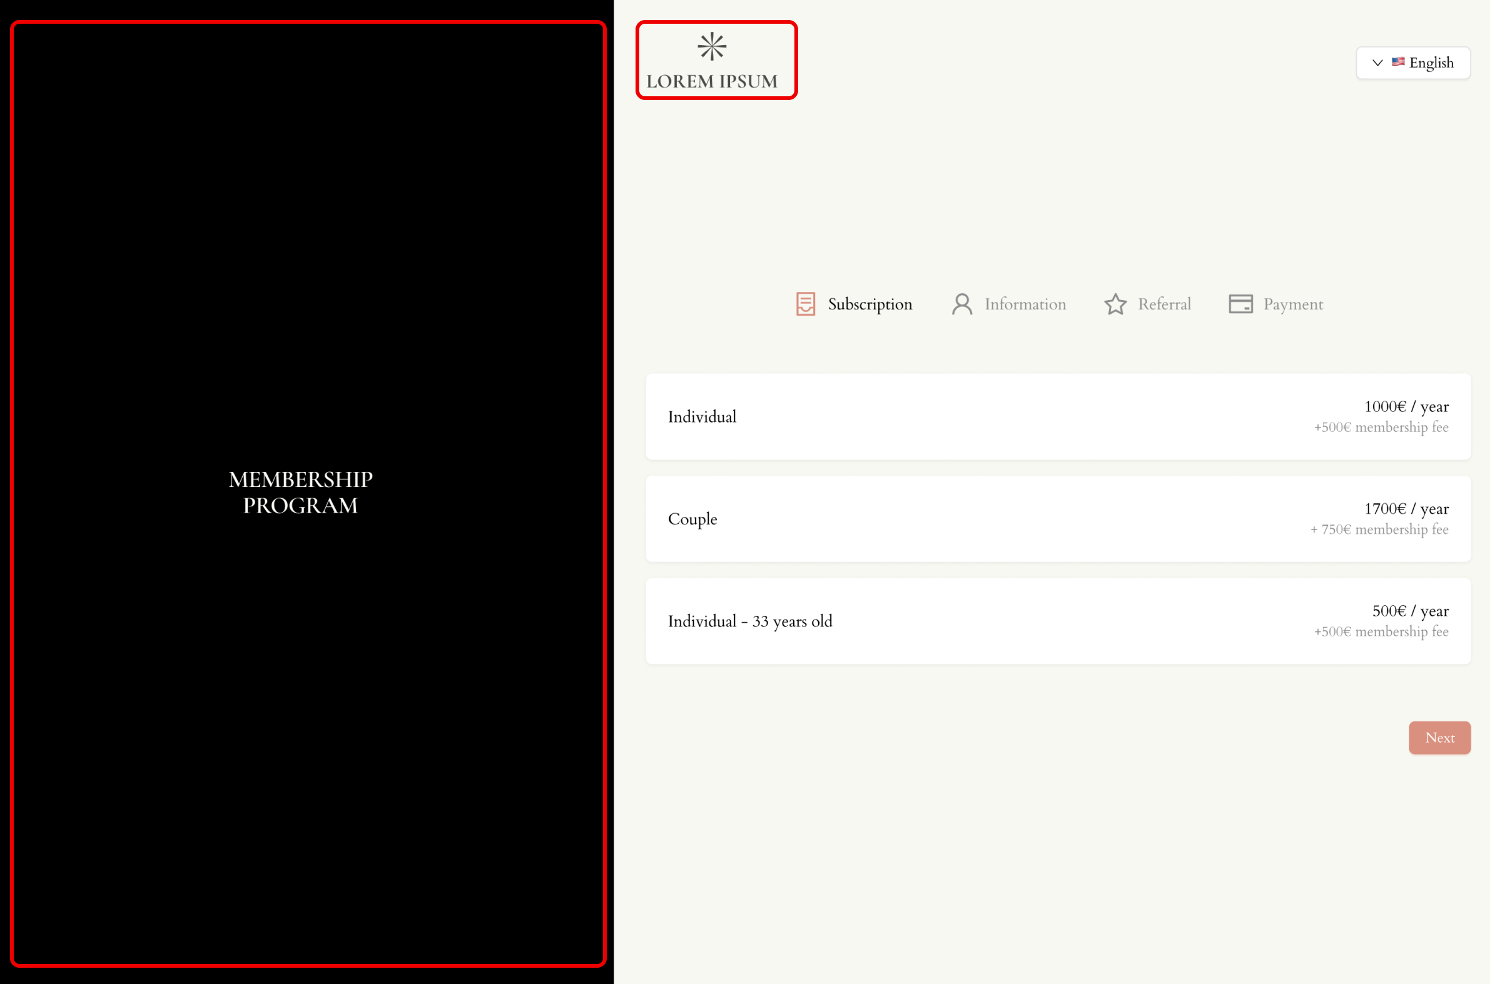
Task: Jump to the Payment step label
Action: click(x=1293, y=304)
